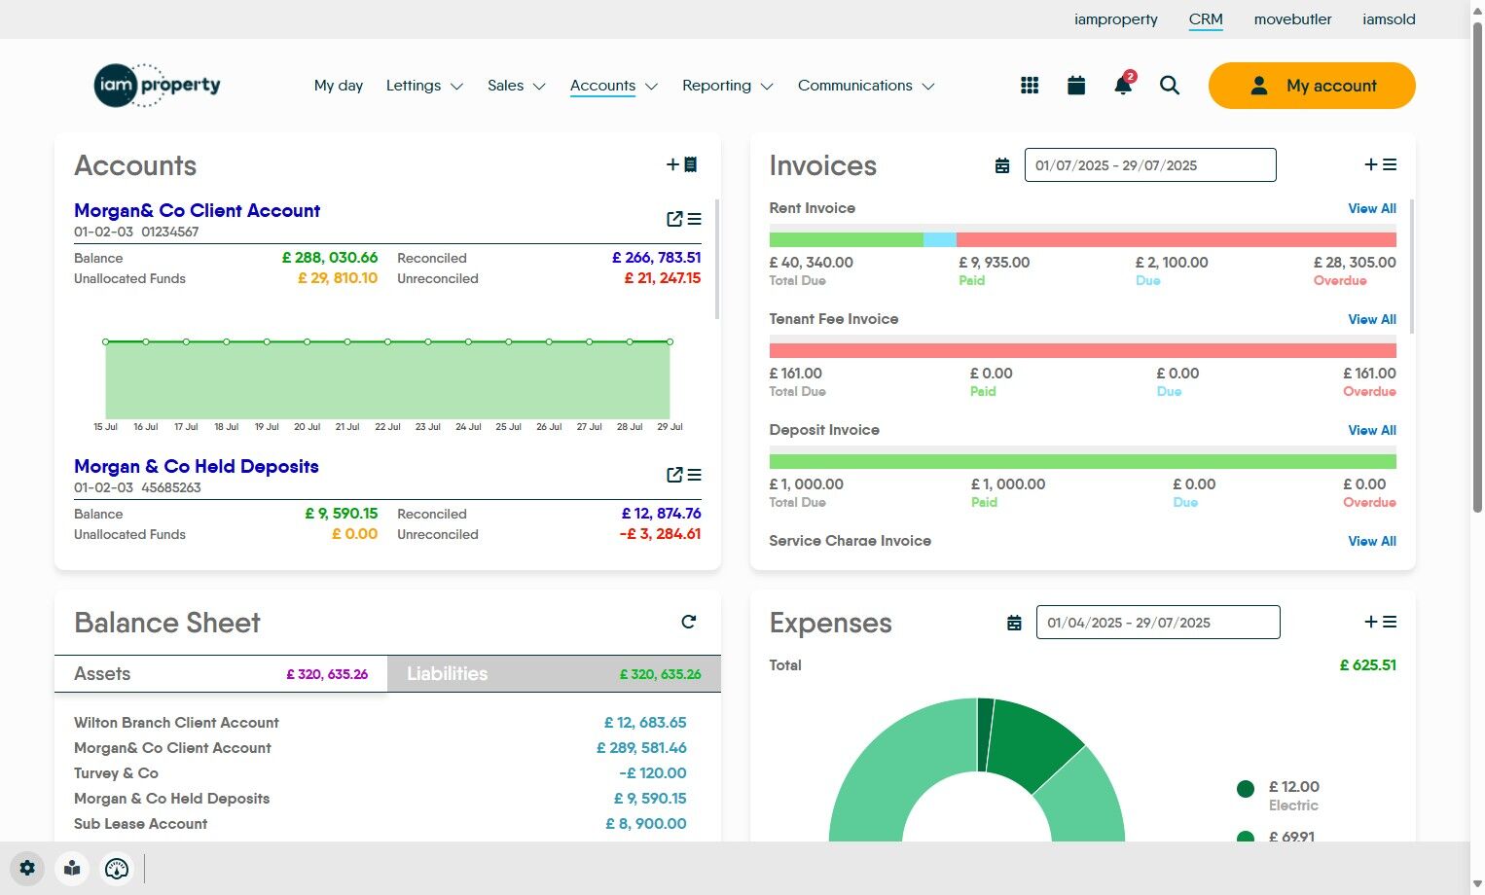Select My day in the navigation
Image resolution: width=1485 pixels, height=895 pixels.
338,86
